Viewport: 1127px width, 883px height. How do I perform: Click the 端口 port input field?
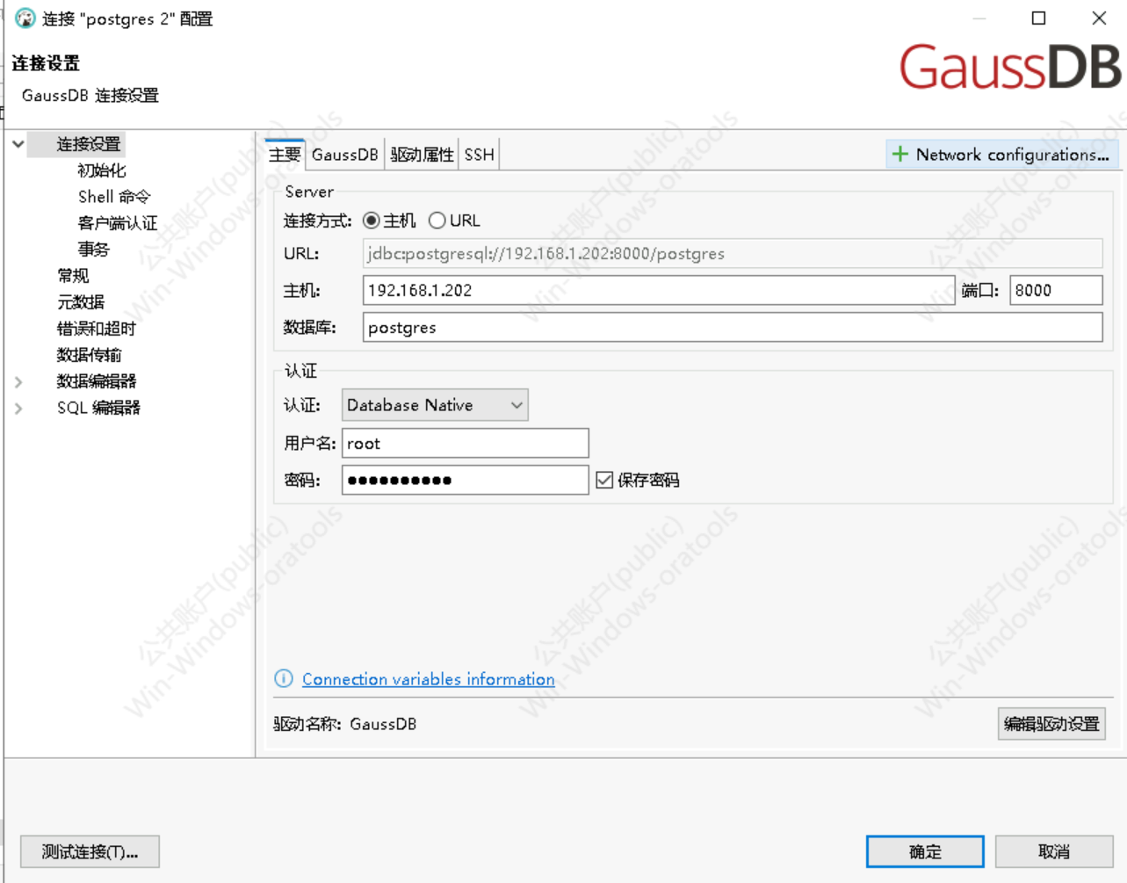(x=1055, y=291)
